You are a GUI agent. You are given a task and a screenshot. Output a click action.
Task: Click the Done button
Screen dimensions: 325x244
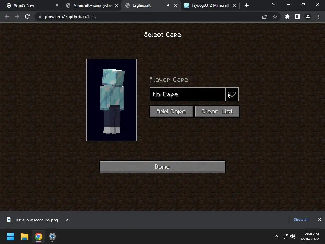tap(162, 167)
